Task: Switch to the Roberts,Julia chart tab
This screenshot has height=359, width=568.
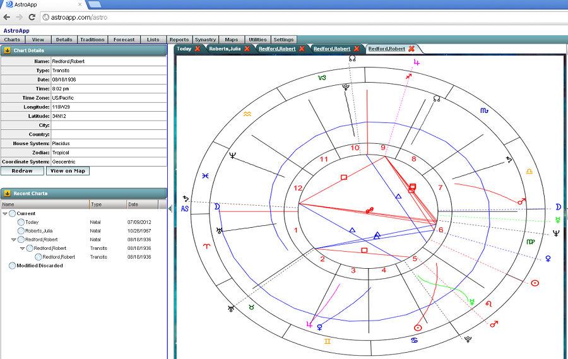Action: [225, 49]
